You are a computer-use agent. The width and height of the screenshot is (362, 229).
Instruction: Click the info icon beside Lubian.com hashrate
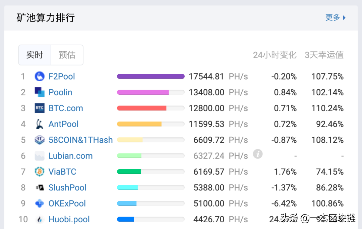[257, 154]
